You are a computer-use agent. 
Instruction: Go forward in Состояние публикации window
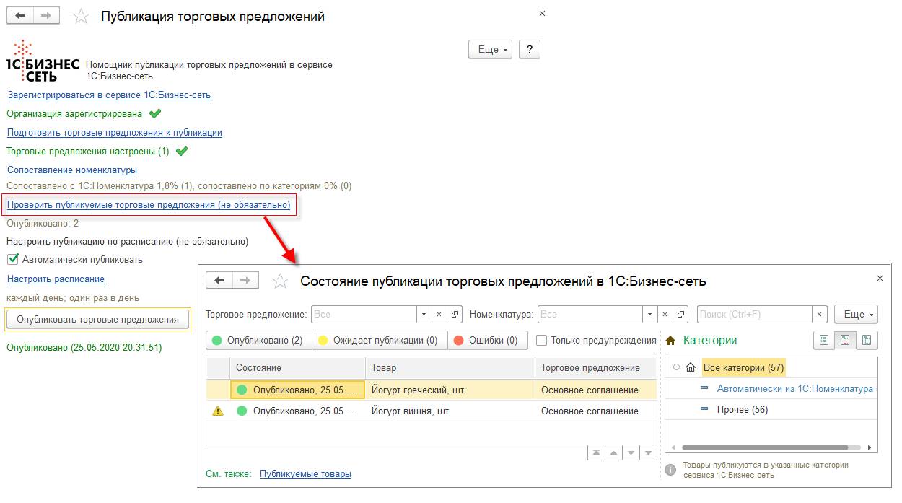point(246,281)
